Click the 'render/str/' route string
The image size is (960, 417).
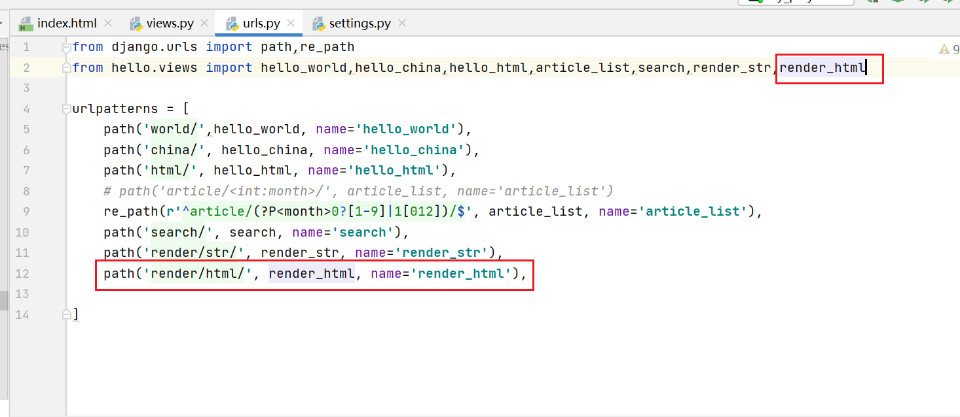[194, 253]
